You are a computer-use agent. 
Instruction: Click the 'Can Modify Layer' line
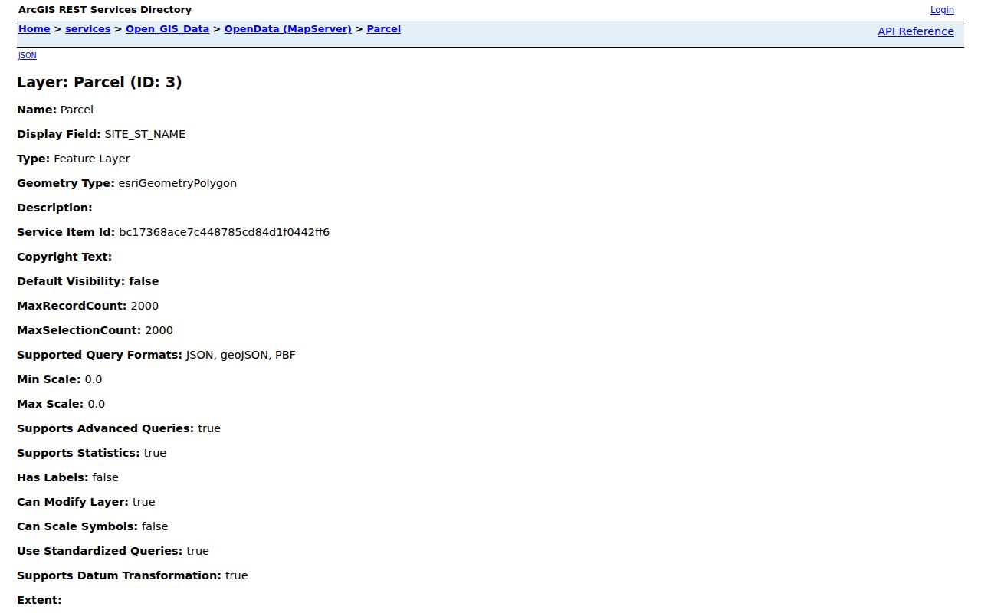point(86,502)
